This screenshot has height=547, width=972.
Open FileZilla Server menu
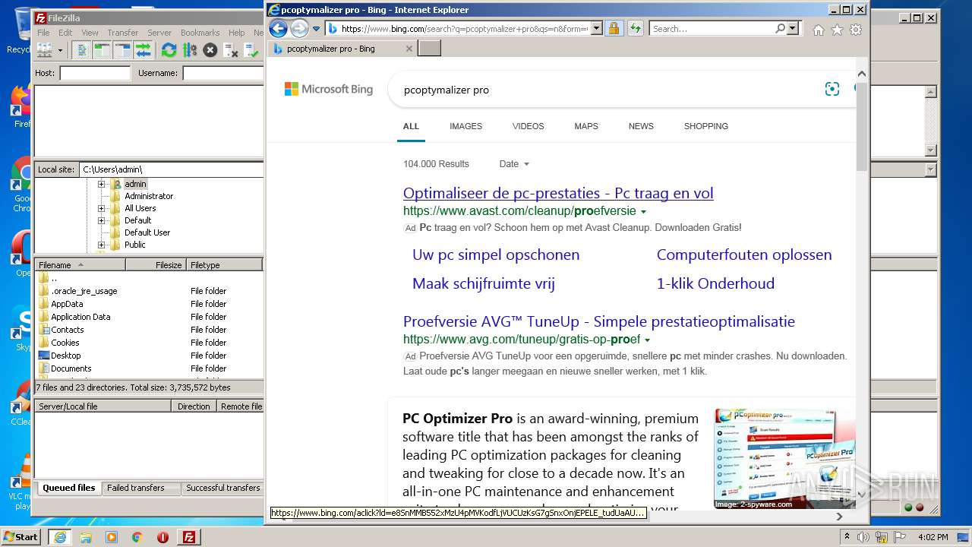pos(159,33)
